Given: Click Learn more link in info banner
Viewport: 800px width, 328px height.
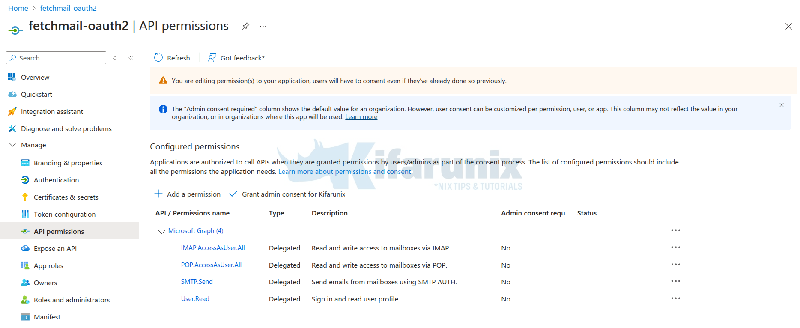Looking at the screenshot, I should (361, 117).
